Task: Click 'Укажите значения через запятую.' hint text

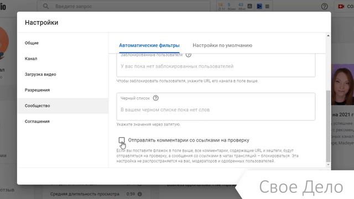Action: coord(148,124)
